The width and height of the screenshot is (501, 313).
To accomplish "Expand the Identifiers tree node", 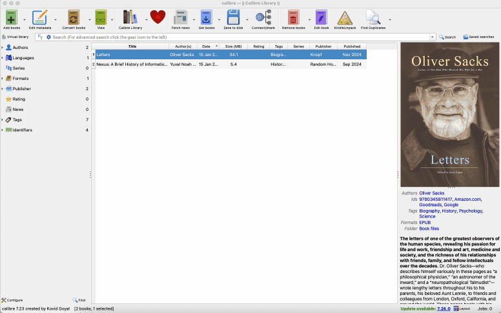I will pos(2,130).
